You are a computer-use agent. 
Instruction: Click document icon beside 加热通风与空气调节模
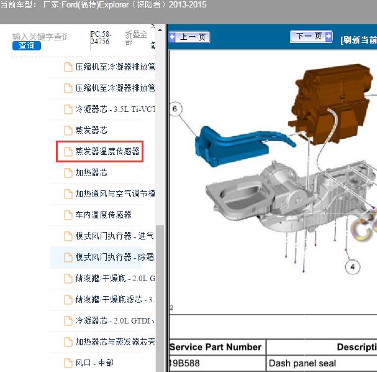click(x=68, y=194)
